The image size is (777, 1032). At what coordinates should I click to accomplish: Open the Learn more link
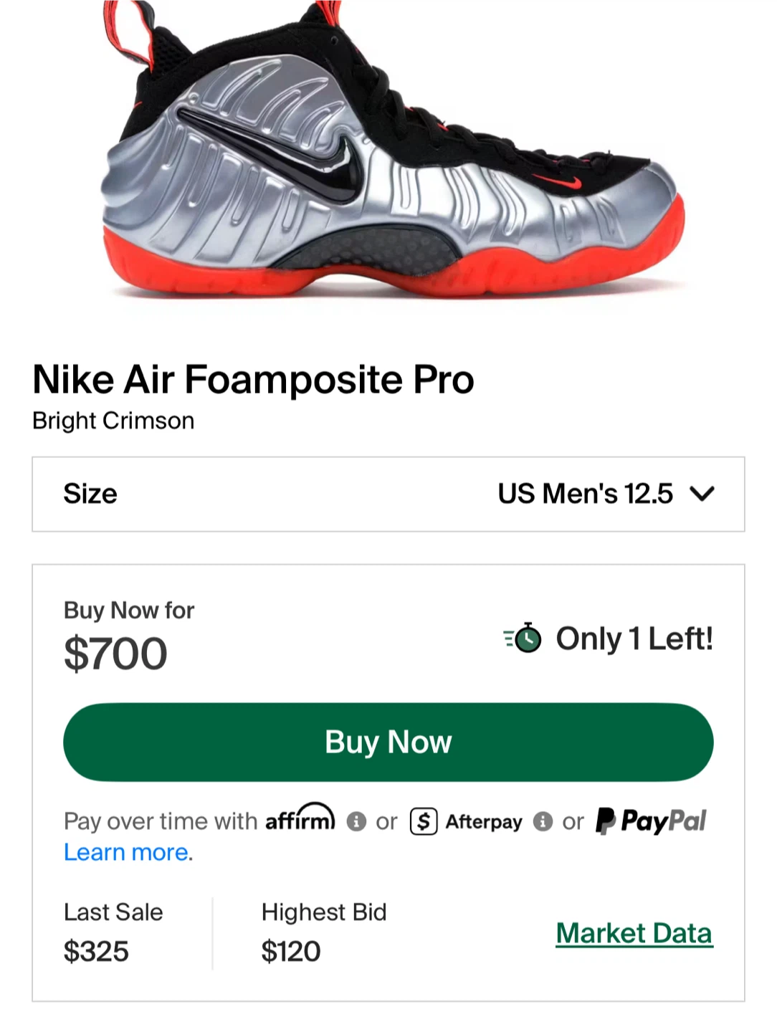click(x=128, y=852)
